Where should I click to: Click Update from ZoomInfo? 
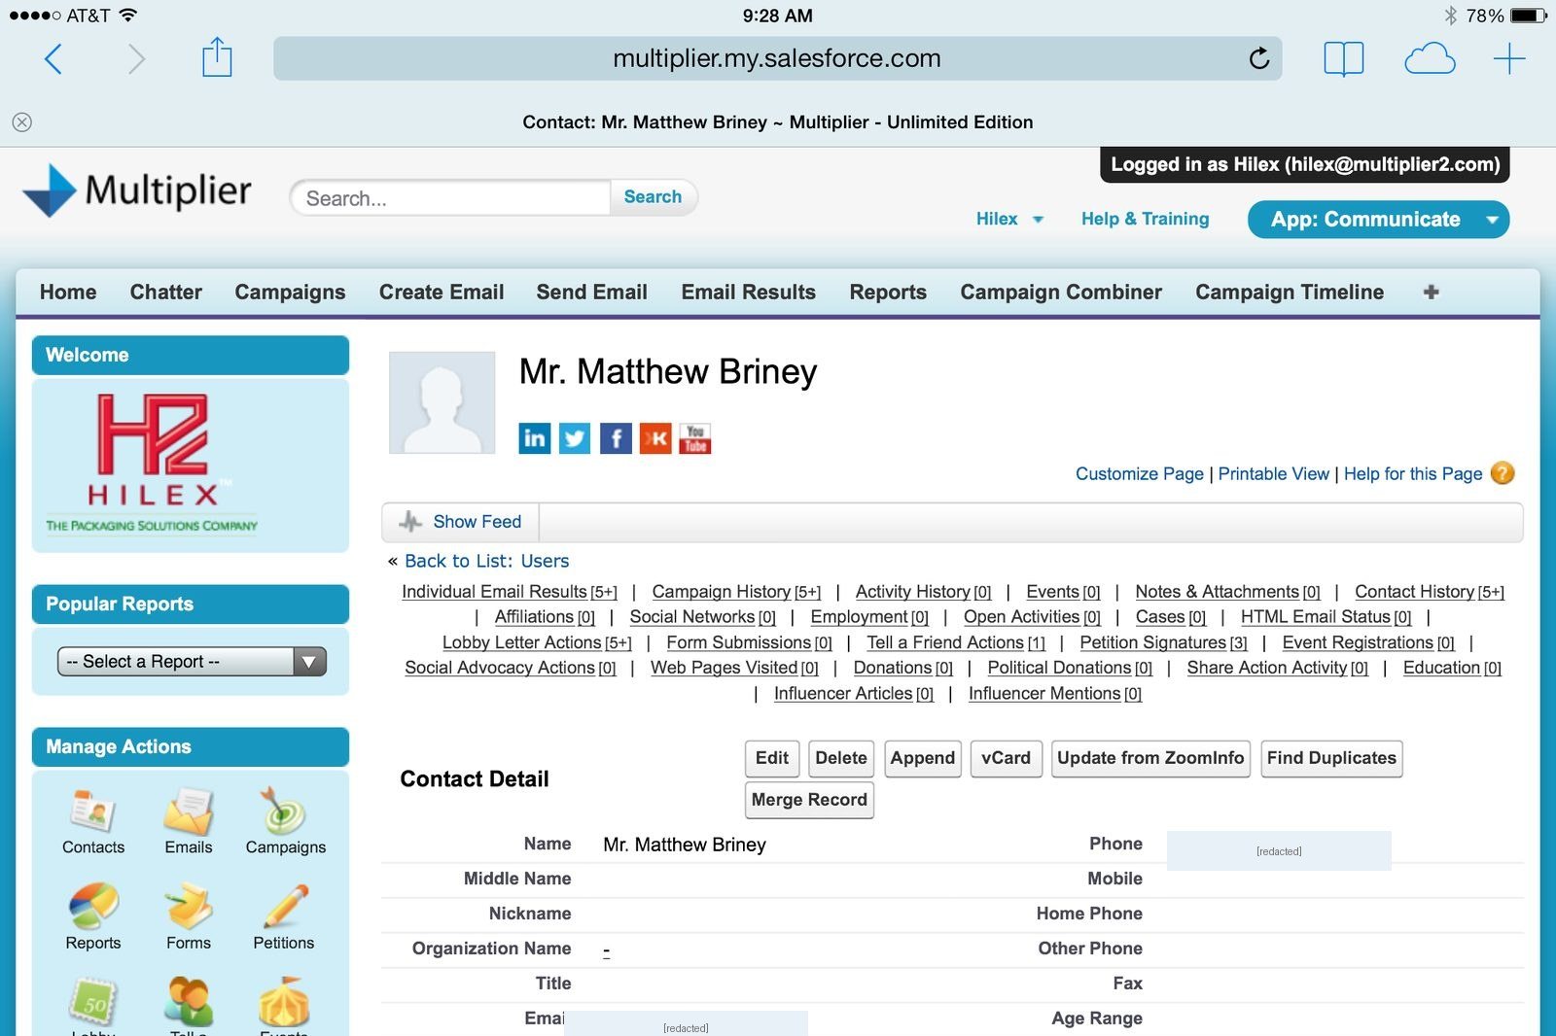pos(1150,758)
